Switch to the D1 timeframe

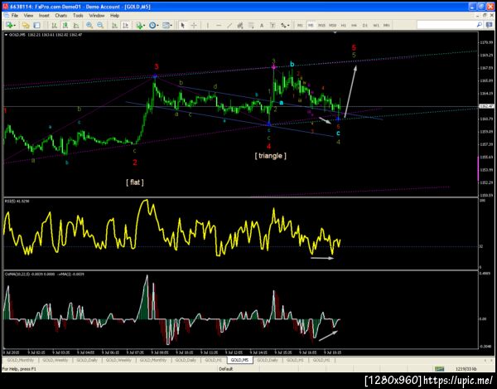364,26
